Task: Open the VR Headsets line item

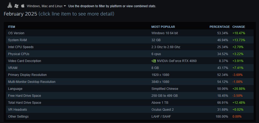Action: tap(130, 110)
